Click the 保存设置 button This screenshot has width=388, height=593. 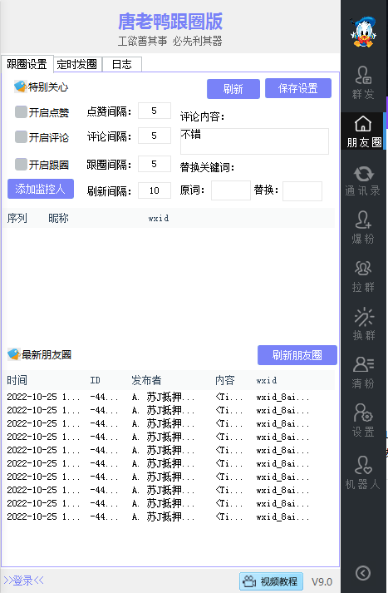(298, 88)
